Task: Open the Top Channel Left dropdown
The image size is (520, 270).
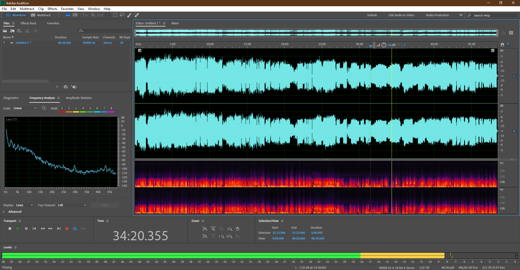Action: tap(72, 205)
